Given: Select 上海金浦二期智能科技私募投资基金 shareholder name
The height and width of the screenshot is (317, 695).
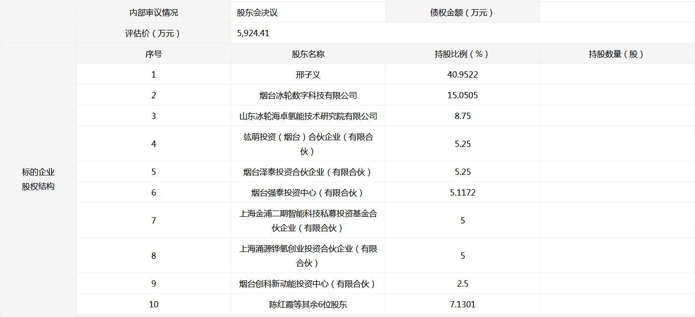Looking at the screenshot, I should [308, 221].
